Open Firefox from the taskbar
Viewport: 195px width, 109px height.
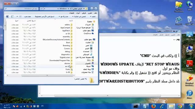point(153,106)
